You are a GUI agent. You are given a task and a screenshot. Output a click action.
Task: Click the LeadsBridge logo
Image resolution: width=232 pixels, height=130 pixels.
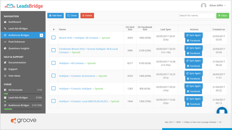[x=24, y=6]
